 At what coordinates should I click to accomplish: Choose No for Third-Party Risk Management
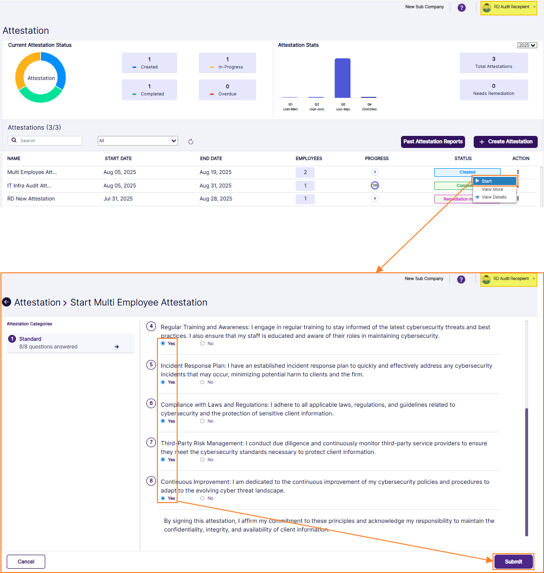coord(202,460)
